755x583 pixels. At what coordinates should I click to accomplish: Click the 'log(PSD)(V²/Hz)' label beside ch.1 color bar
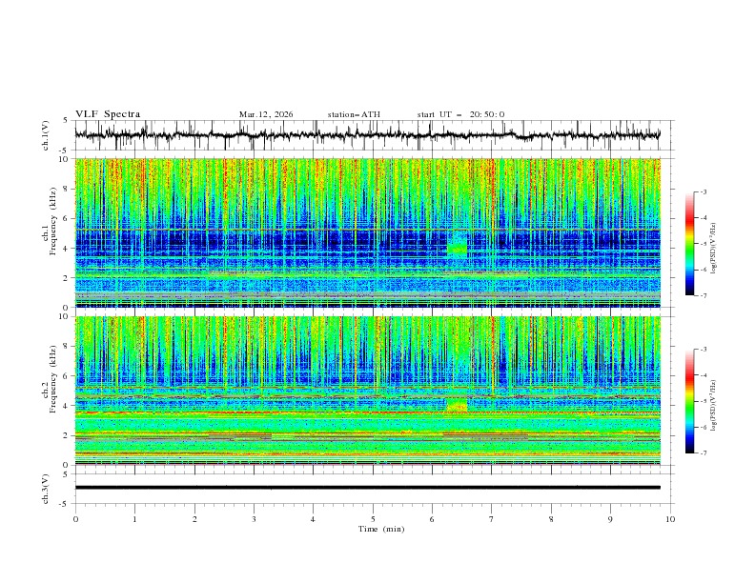coord(714,249)
